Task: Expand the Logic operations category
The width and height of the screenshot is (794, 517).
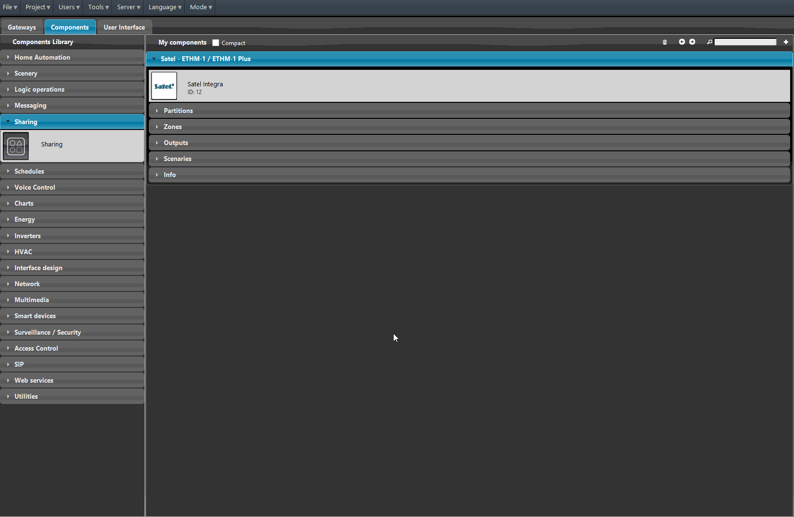Action: point(72,89)
